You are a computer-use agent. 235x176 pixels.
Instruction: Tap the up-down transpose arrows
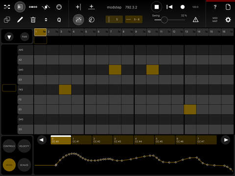pos(46,20)
